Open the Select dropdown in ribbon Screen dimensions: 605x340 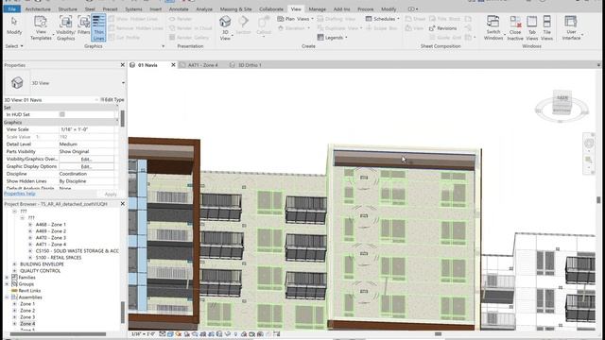(14, 46)
